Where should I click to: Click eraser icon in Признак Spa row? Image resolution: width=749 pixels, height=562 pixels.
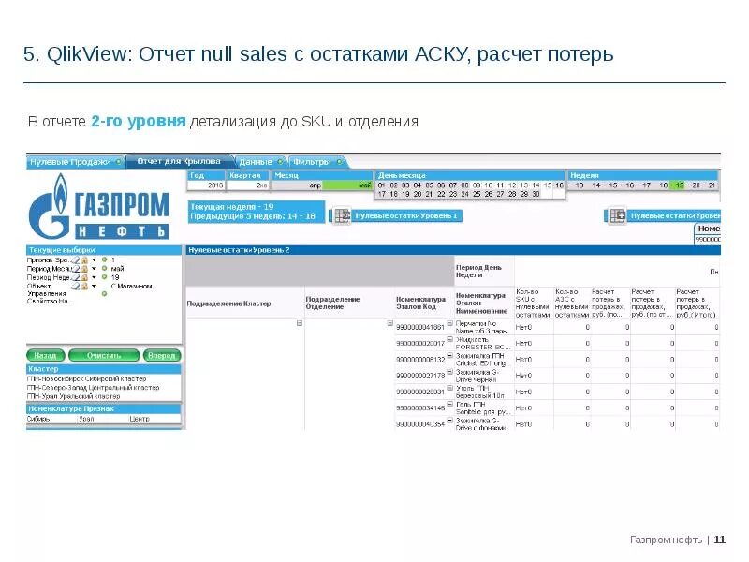(x=76, y=260)
